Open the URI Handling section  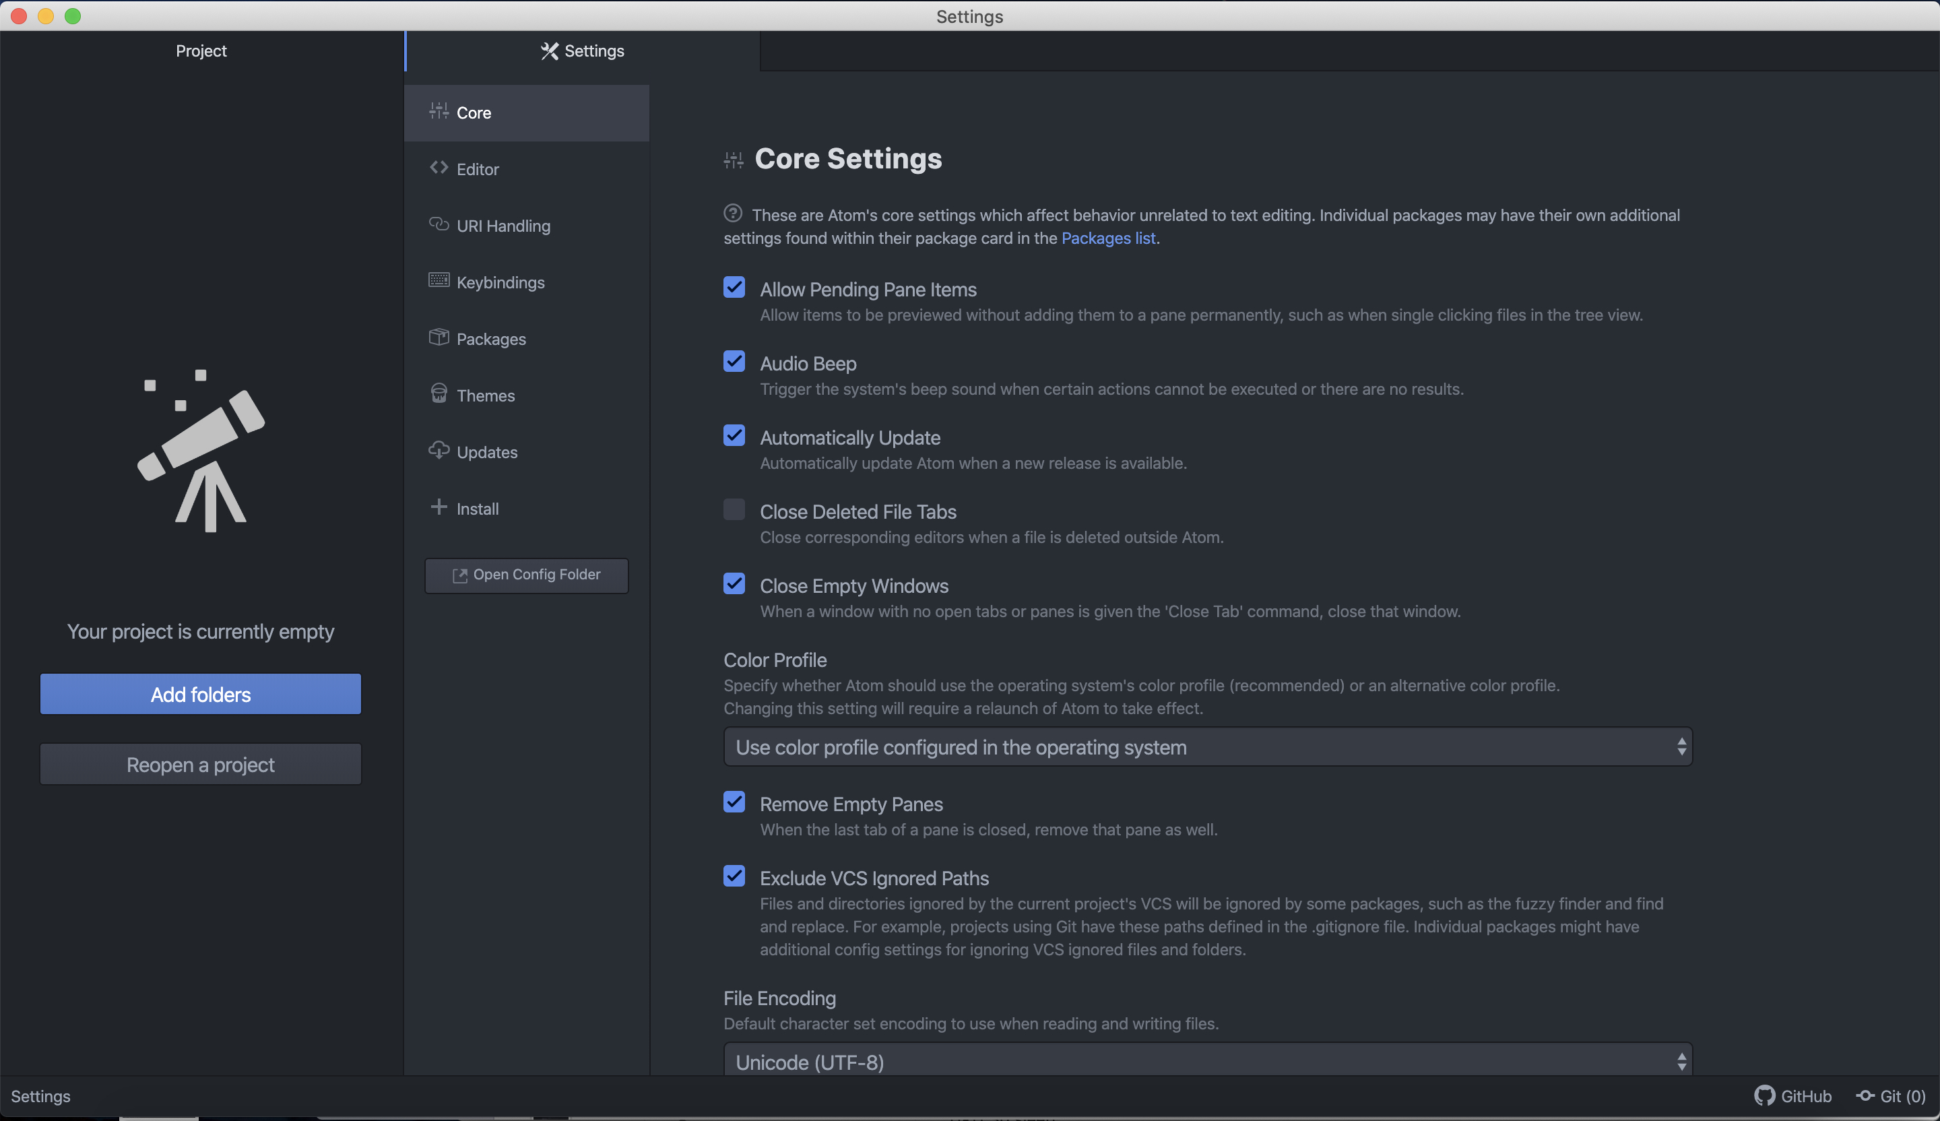pyautogui.click(x=527, y=226)
